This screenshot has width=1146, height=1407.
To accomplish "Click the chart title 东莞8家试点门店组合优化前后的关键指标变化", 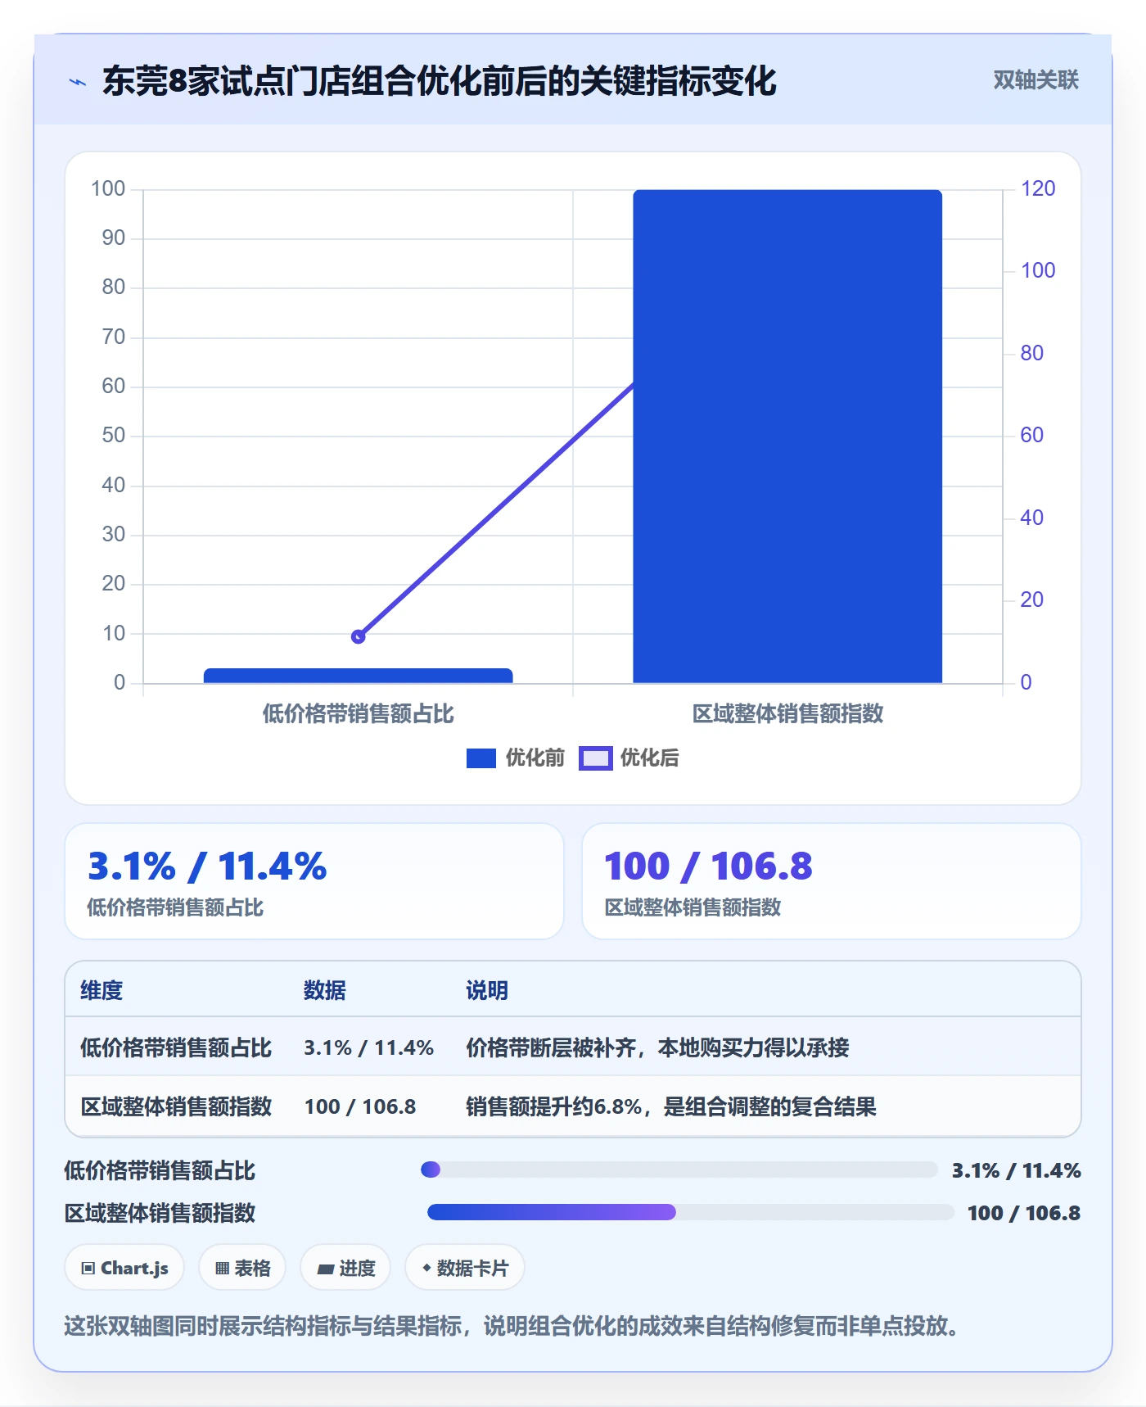I will click(x=440, y=81).
